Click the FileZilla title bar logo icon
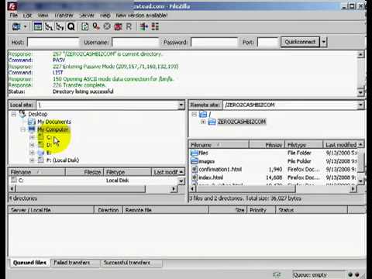Screen dimensions: 372x279 (x=12, y=6)
